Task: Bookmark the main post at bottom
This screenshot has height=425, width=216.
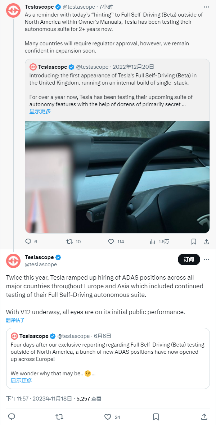Action: click(x=156, y=417)
